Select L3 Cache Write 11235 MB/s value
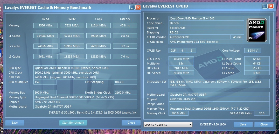Viewport: 279px width, 134px height. pyautogui.click(x=72, y=57)
